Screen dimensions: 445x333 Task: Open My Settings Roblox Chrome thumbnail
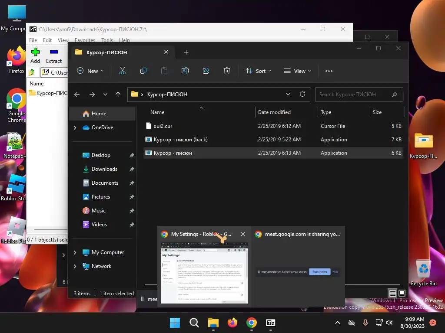[x=204, y=273]
